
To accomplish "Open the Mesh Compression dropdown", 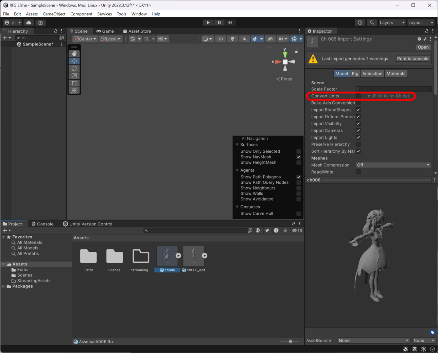I will coord(393,165).
